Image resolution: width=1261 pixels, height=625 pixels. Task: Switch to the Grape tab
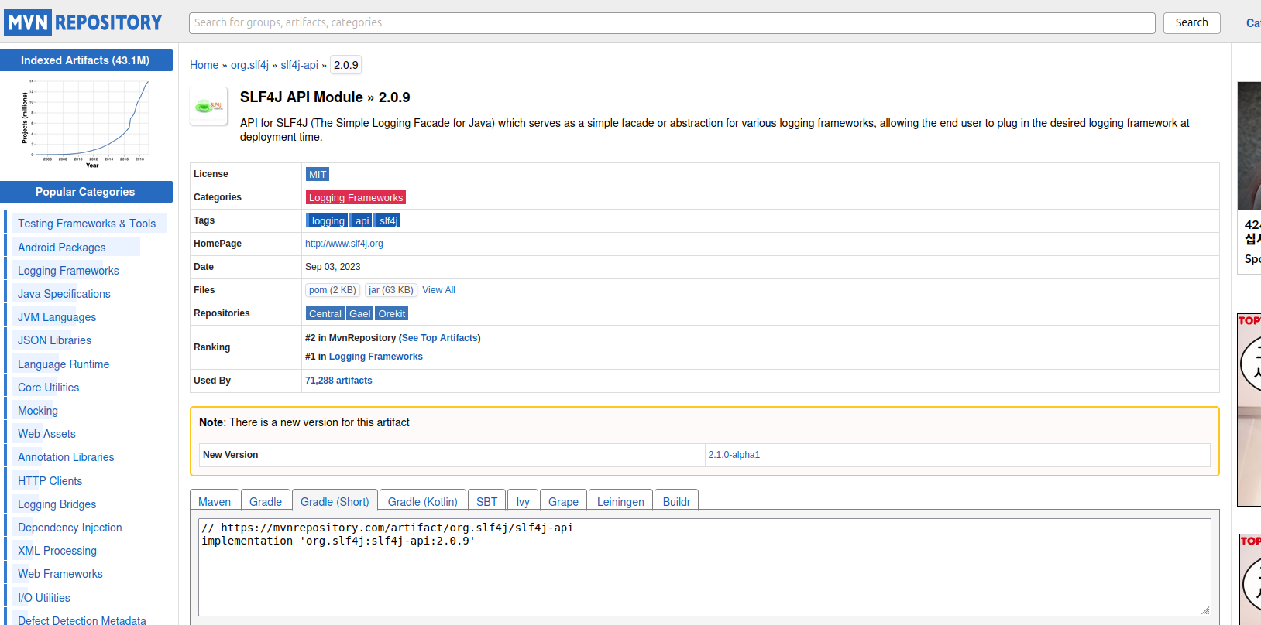564,501
